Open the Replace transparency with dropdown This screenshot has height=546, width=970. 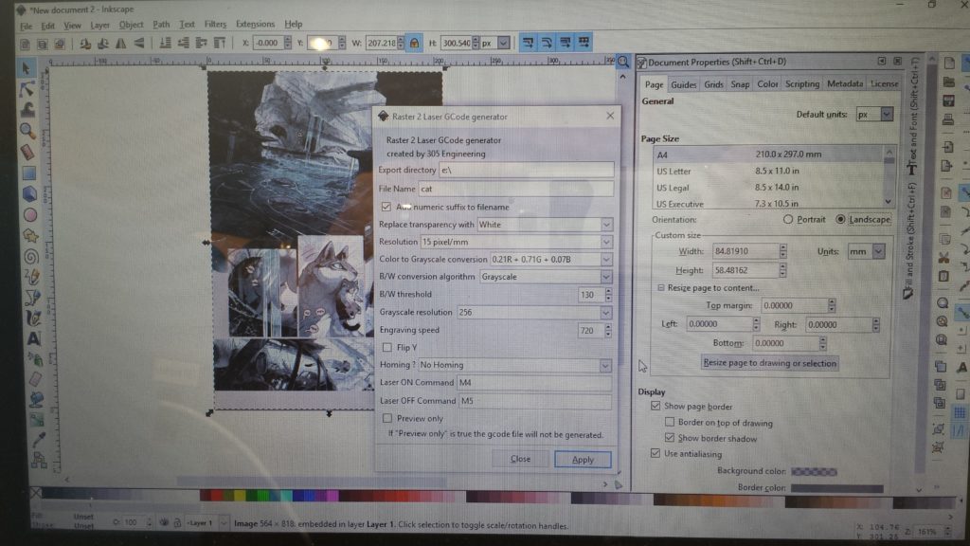pyautogui.click(x=604, y=225)
